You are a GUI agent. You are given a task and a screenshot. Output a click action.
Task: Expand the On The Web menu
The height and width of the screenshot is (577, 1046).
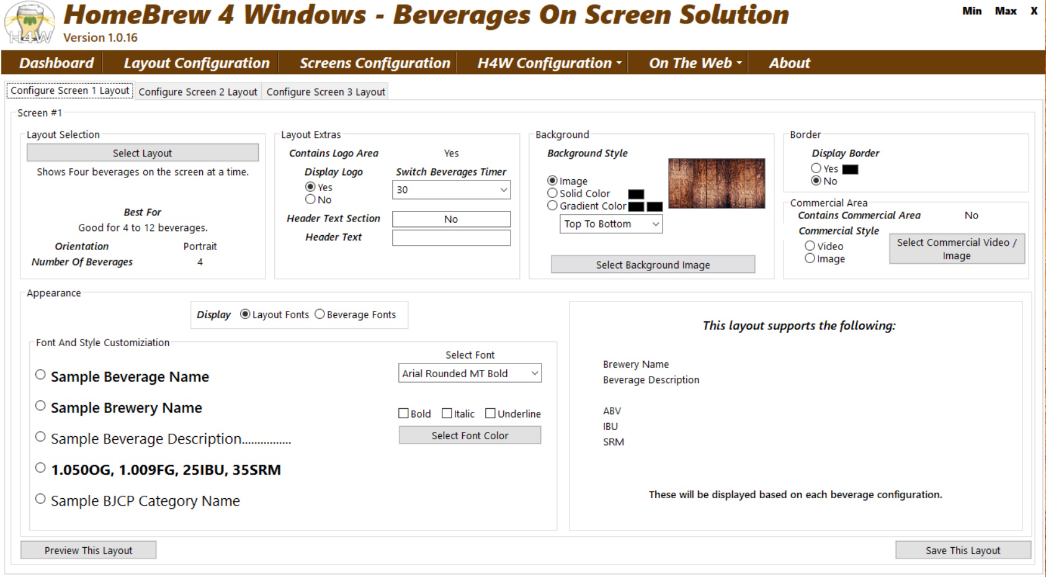tap(695, 63)
